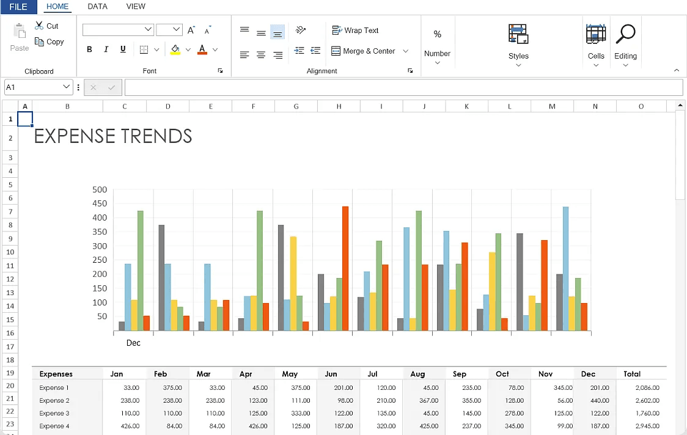
Task: Expand the Cells group chevron
Action: click(x=596, y=65)
